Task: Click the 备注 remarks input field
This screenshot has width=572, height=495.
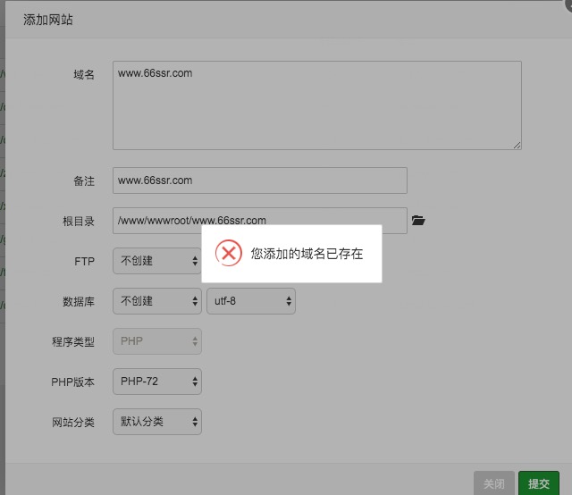Action: tap(260, 180)
